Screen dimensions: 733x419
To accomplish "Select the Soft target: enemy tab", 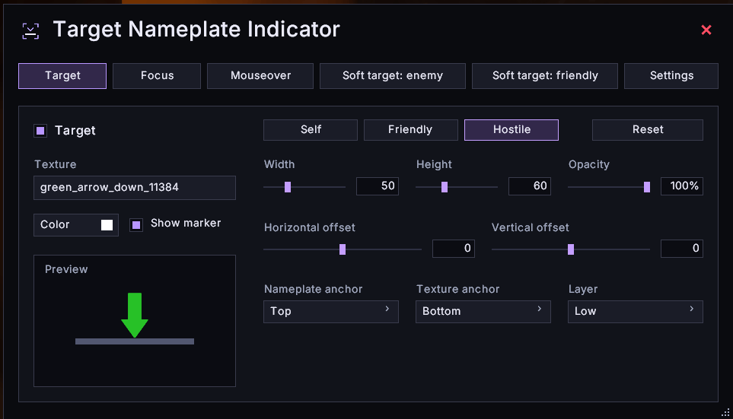I will [x=393, y=76].
